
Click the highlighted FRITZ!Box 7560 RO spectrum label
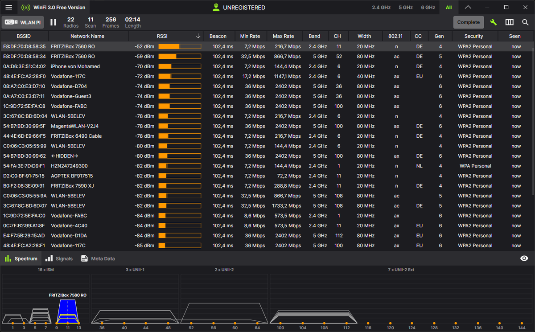coord(68,295)
